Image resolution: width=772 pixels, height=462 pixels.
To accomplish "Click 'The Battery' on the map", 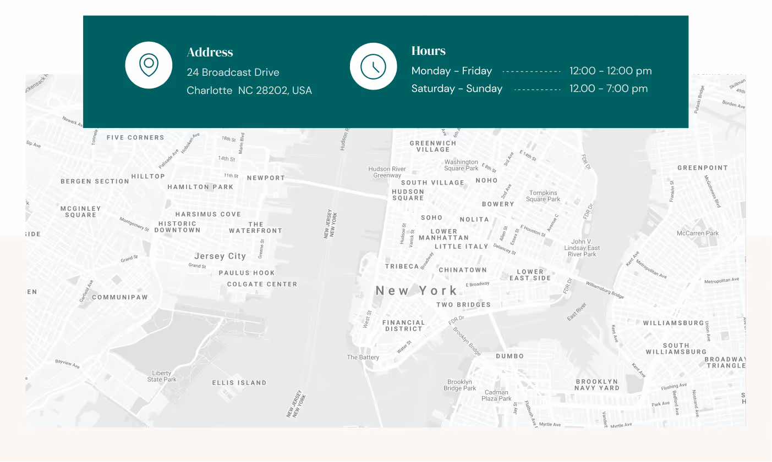I will 363,357.
